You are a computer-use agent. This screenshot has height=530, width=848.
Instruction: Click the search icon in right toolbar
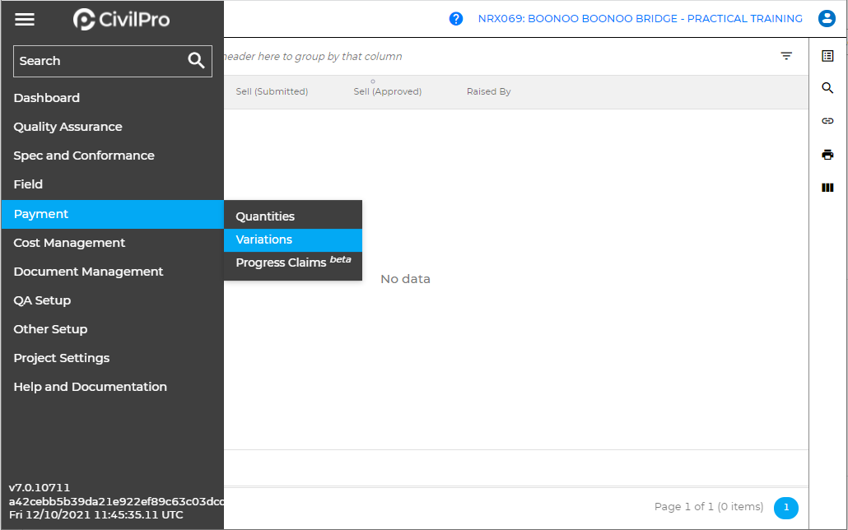click(827, 88)
